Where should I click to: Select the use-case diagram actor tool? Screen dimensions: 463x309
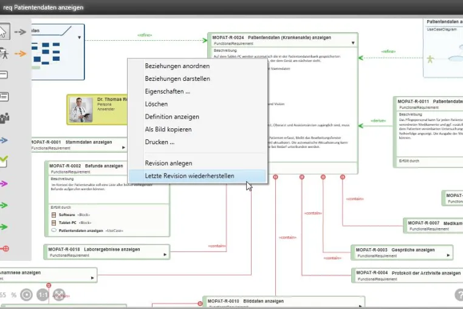(4, 54)
